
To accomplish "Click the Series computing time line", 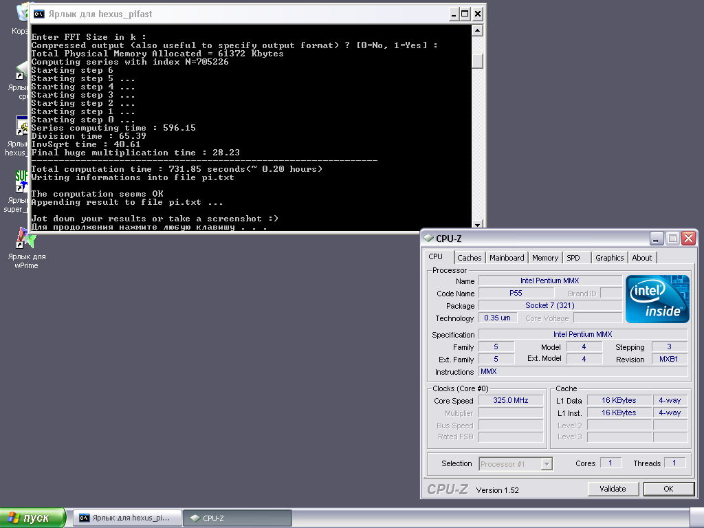I will coord(113,128).
